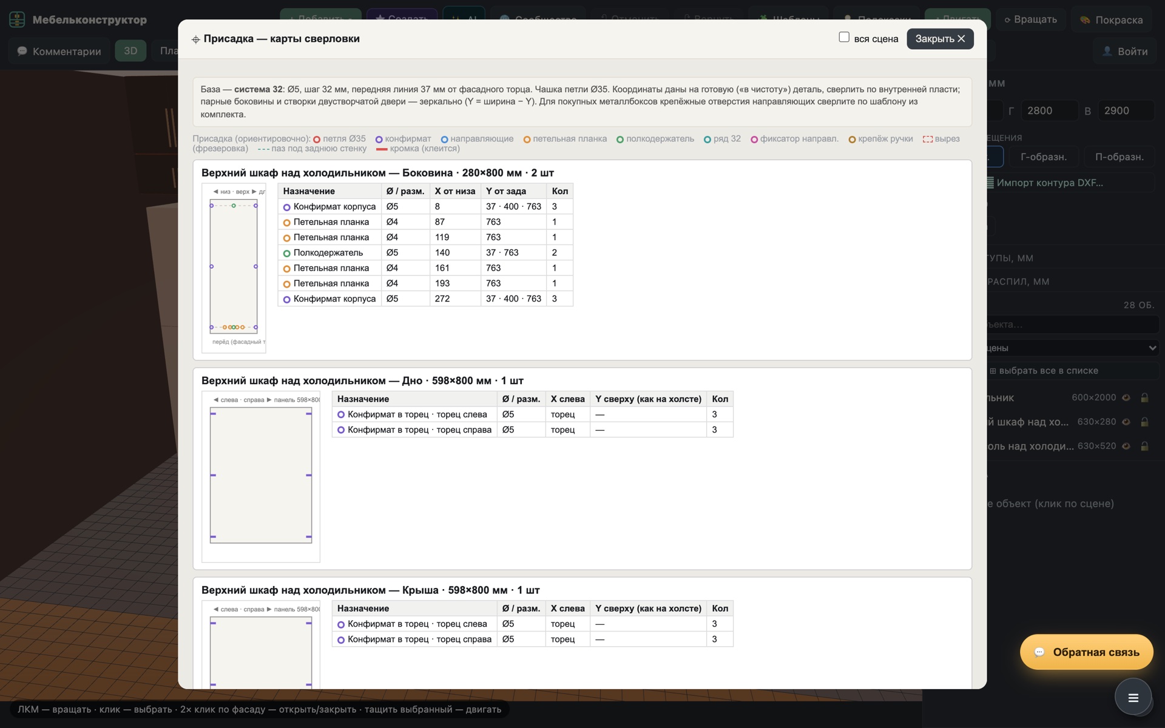The width and height of the screenshot is (1165, 728).
Task: Click the "конфирмат" legend entry
Action: click(x=403, y=139)
